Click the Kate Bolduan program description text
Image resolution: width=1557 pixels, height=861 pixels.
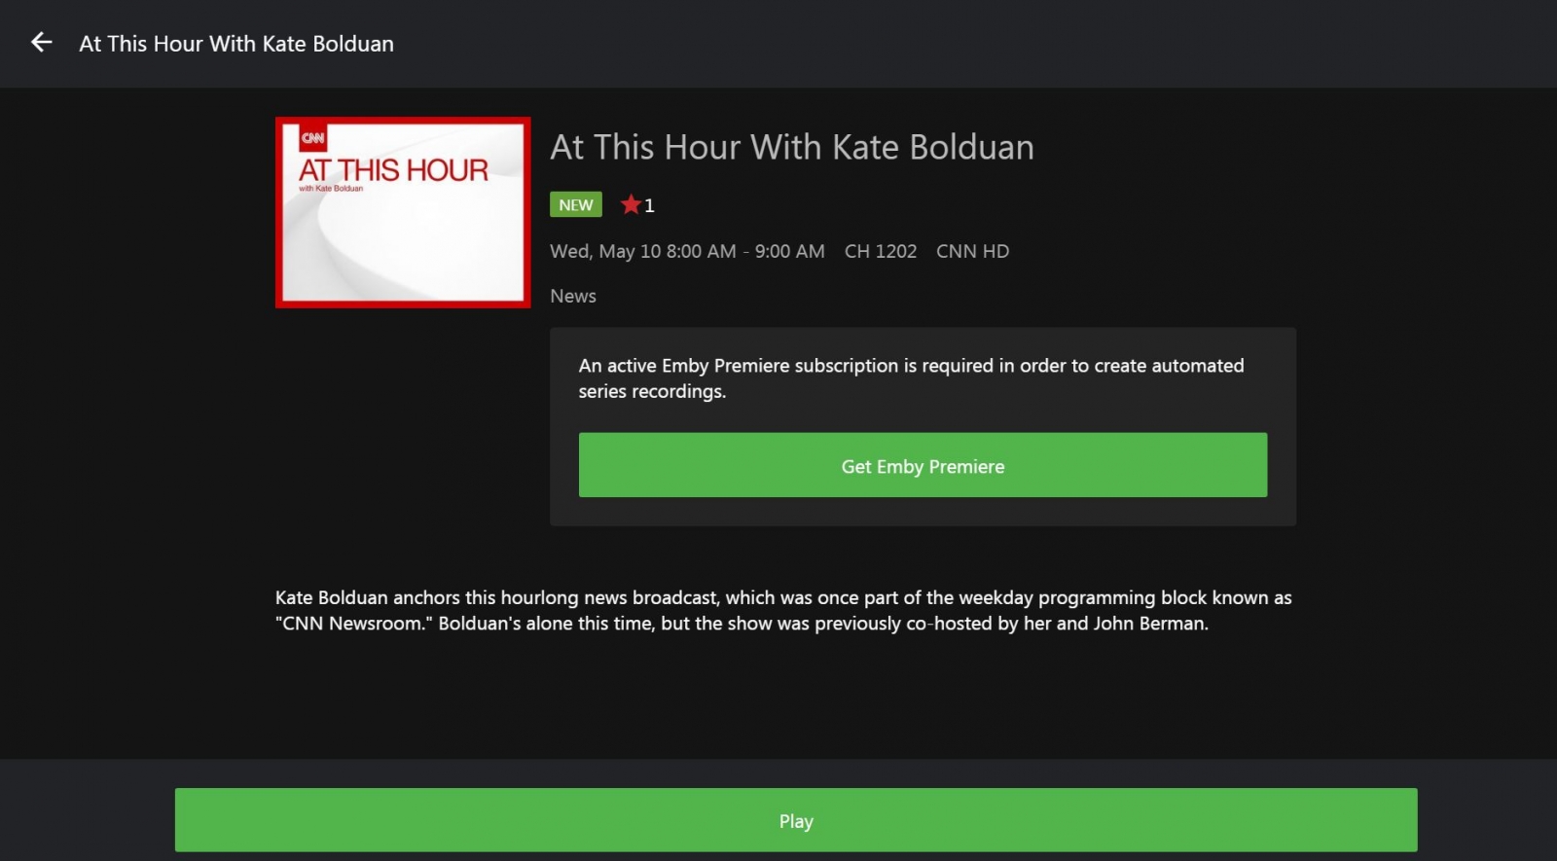pyautogui.click(x=783, y=610)
